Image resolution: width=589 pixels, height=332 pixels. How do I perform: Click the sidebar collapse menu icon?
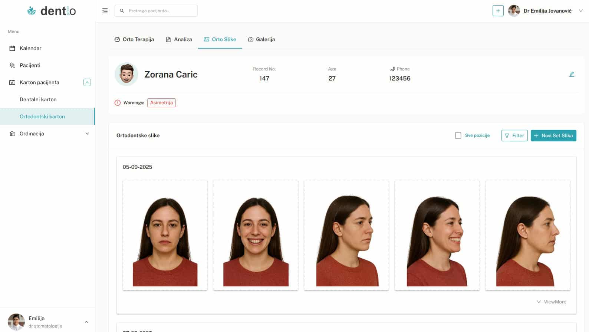(105, 11)
